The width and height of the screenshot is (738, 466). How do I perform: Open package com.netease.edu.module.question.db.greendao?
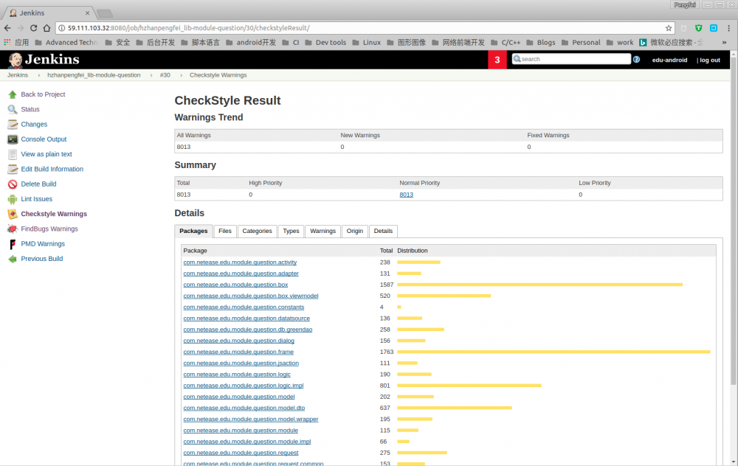[x=247, y=330]
